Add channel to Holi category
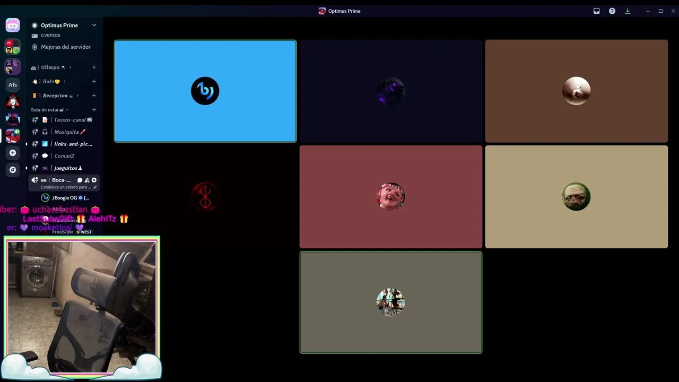Screen dimensions: 679x382 click(94, 81)
